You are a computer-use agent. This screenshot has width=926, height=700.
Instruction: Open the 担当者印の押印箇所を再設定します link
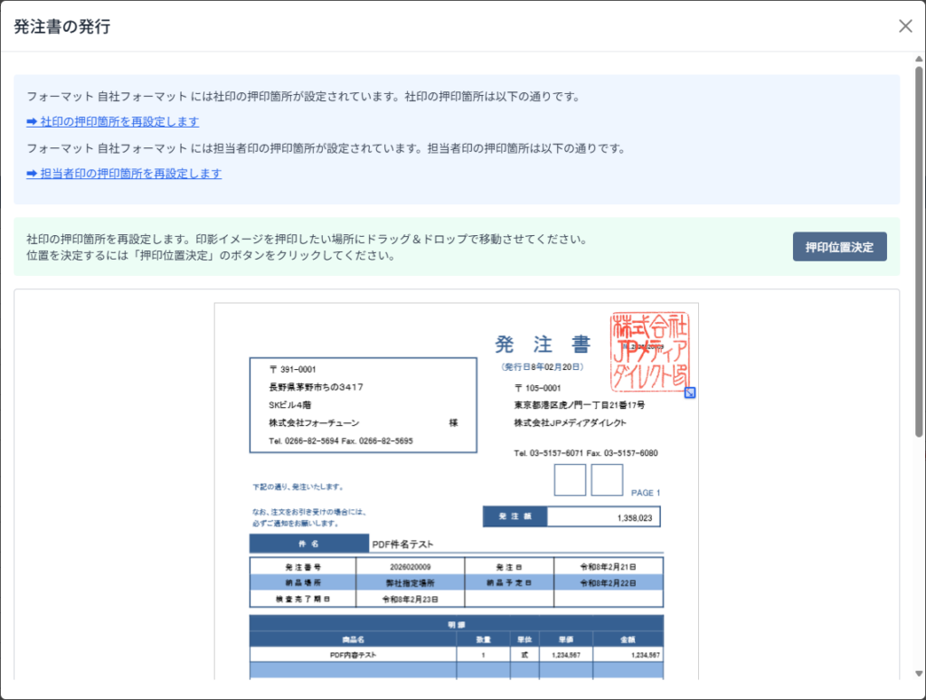[x=130, y=174]
